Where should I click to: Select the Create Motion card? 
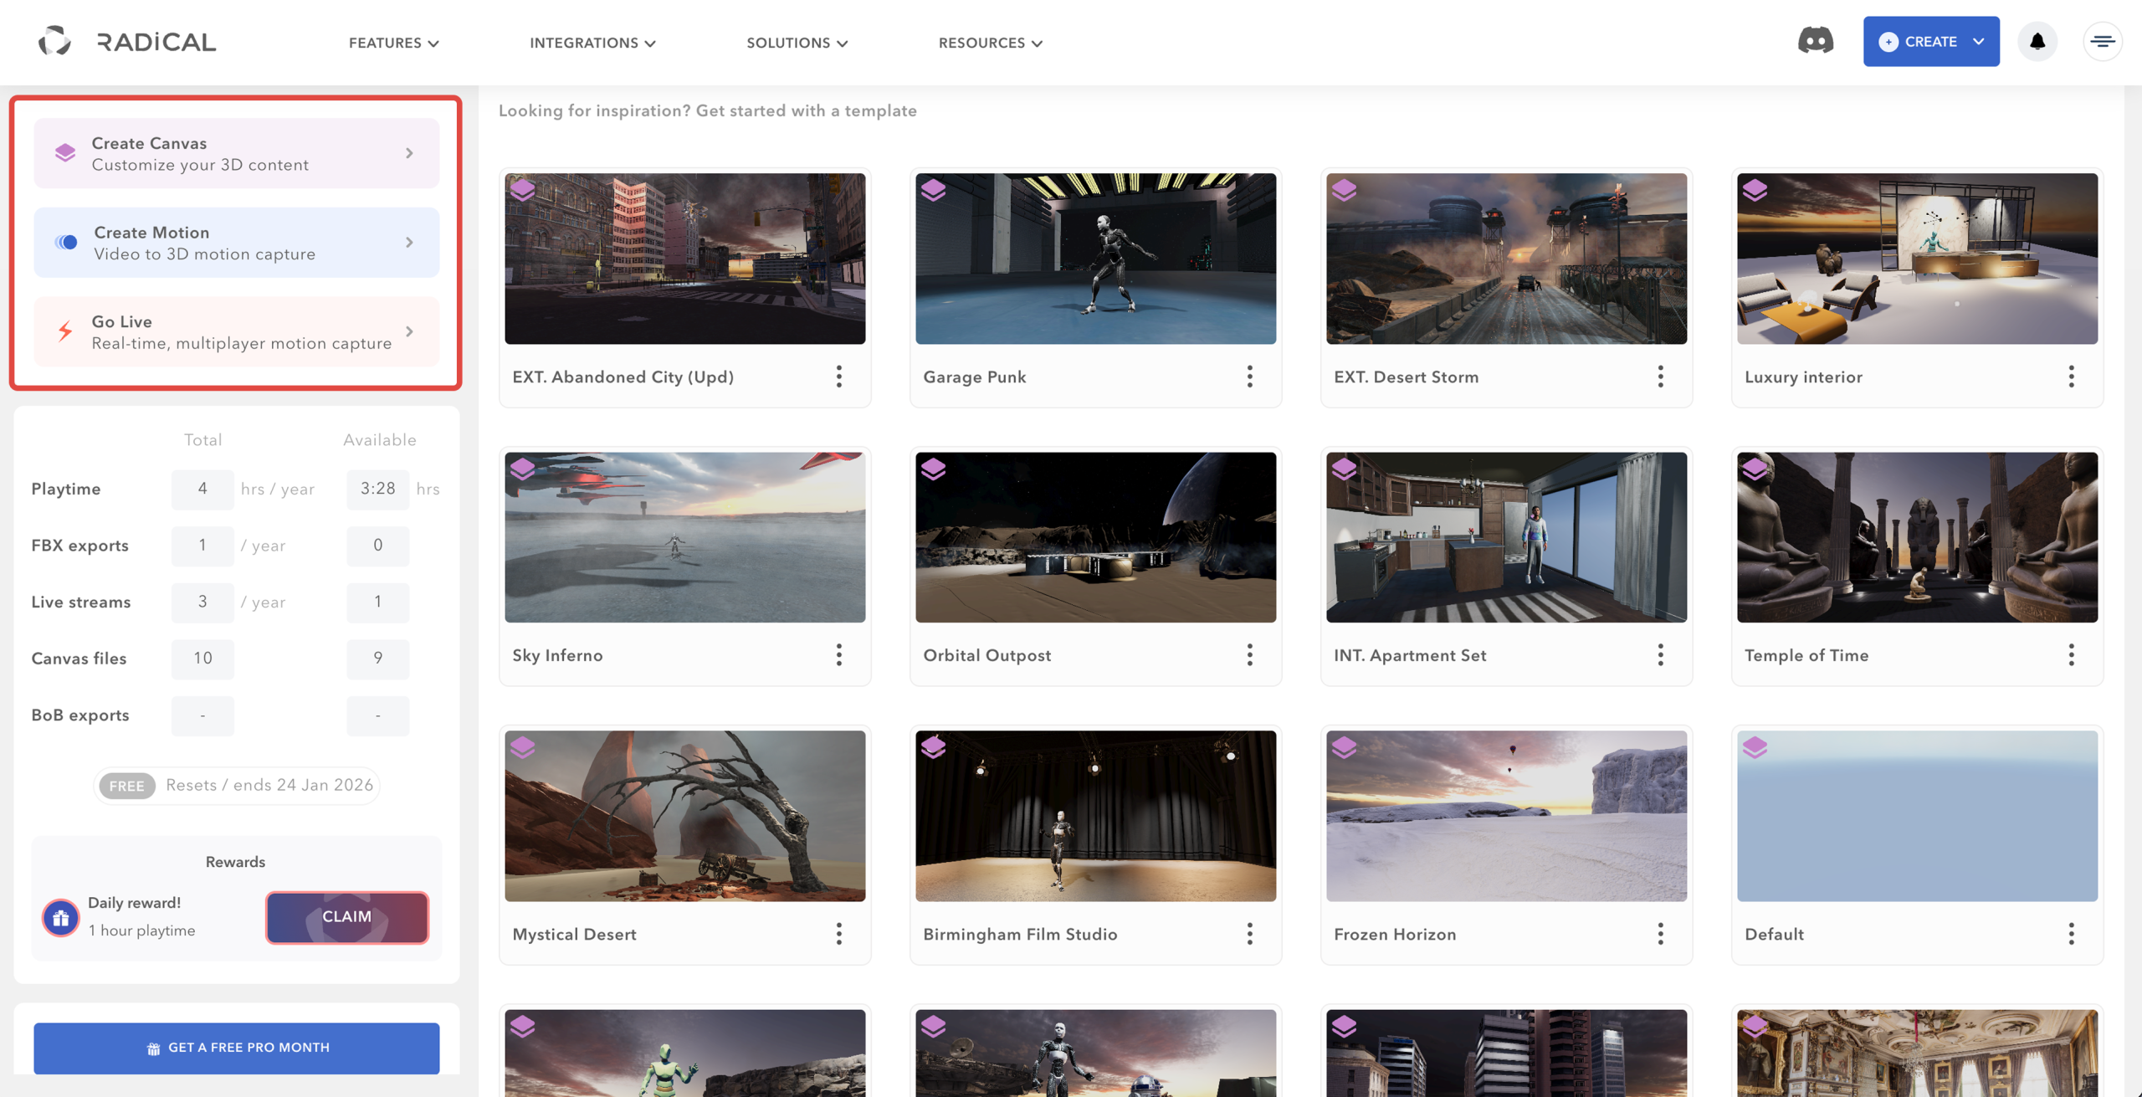[x=236, y=242]
